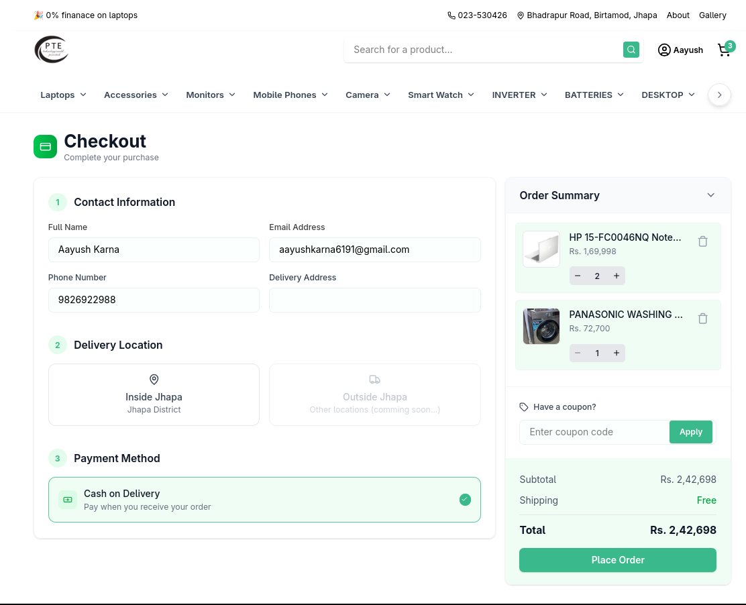
Task: Click the Subtotal Rs. 2,42,698 value
Action: coord(688,480)
